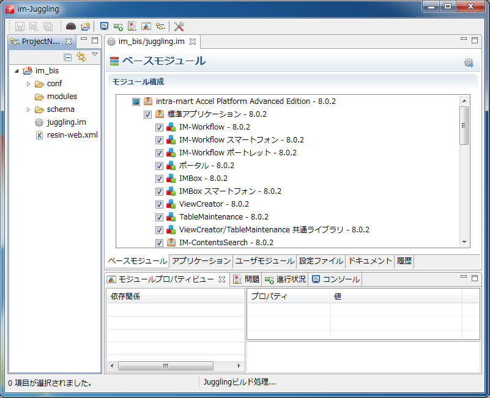Uncheck 標準アプリケーション - 8.0.2 checkbox
Image resolution: width=490 pixels, height=398 pixels.
(147, 114)
